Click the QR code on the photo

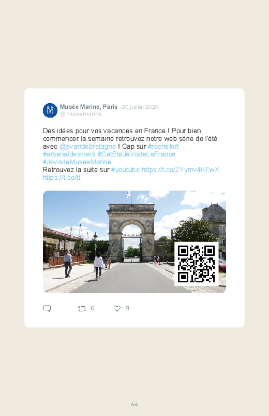tap(197, 264)
